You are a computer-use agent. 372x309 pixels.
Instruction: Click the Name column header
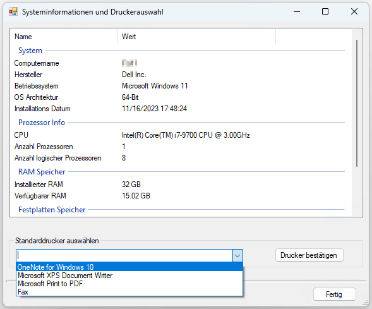point(64,37)
